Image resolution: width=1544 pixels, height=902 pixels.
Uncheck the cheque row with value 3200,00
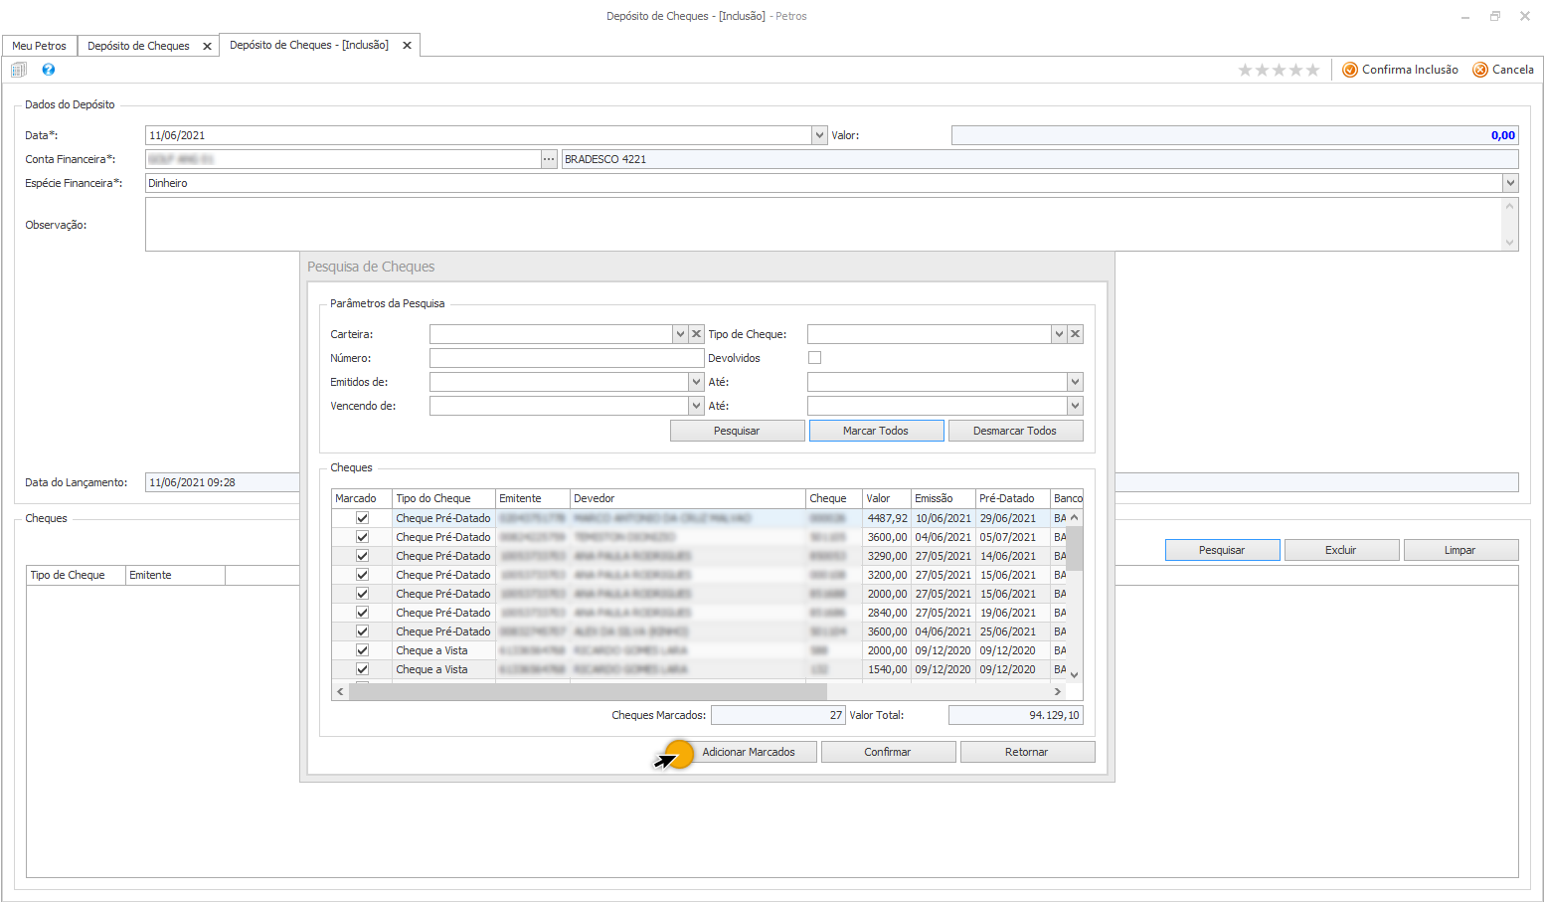tap(363, 575)
